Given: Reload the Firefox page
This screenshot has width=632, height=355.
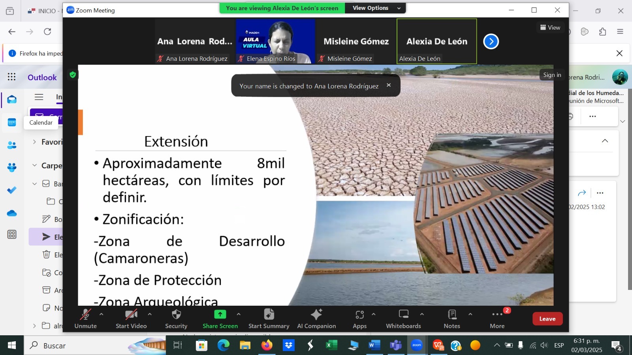Looking at the screenshot, I should (x=47, y=32).
